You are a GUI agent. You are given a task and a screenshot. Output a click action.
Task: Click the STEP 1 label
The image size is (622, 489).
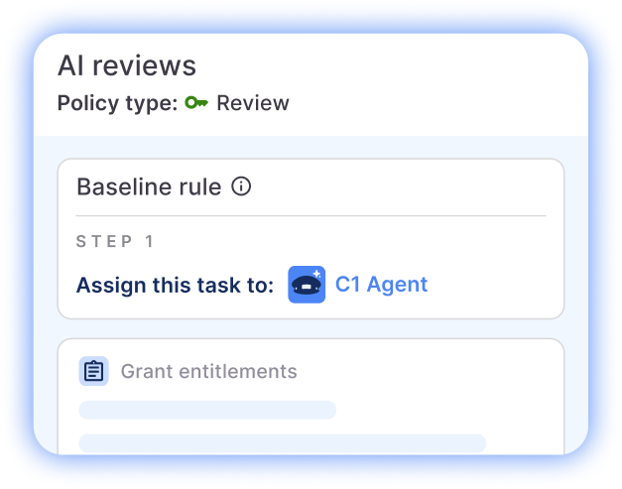[116, 241]
